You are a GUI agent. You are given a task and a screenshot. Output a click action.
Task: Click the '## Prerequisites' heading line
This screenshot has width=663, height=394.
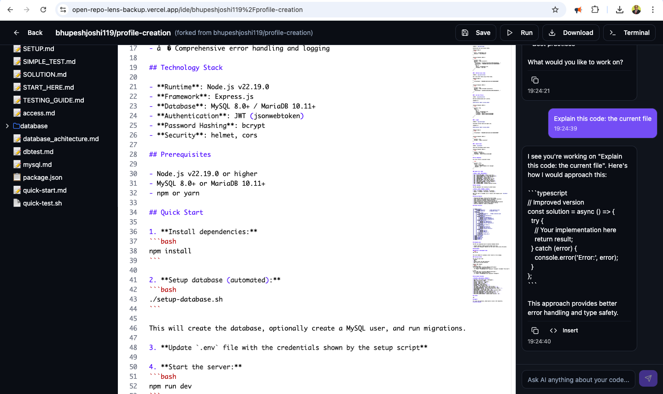click(x=180, y=154)
